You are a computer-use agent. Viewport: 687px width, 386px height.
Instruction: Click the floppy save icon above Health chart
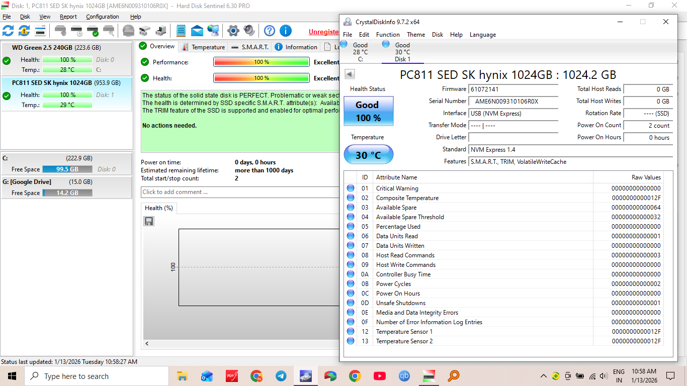(x=149, y=221)
